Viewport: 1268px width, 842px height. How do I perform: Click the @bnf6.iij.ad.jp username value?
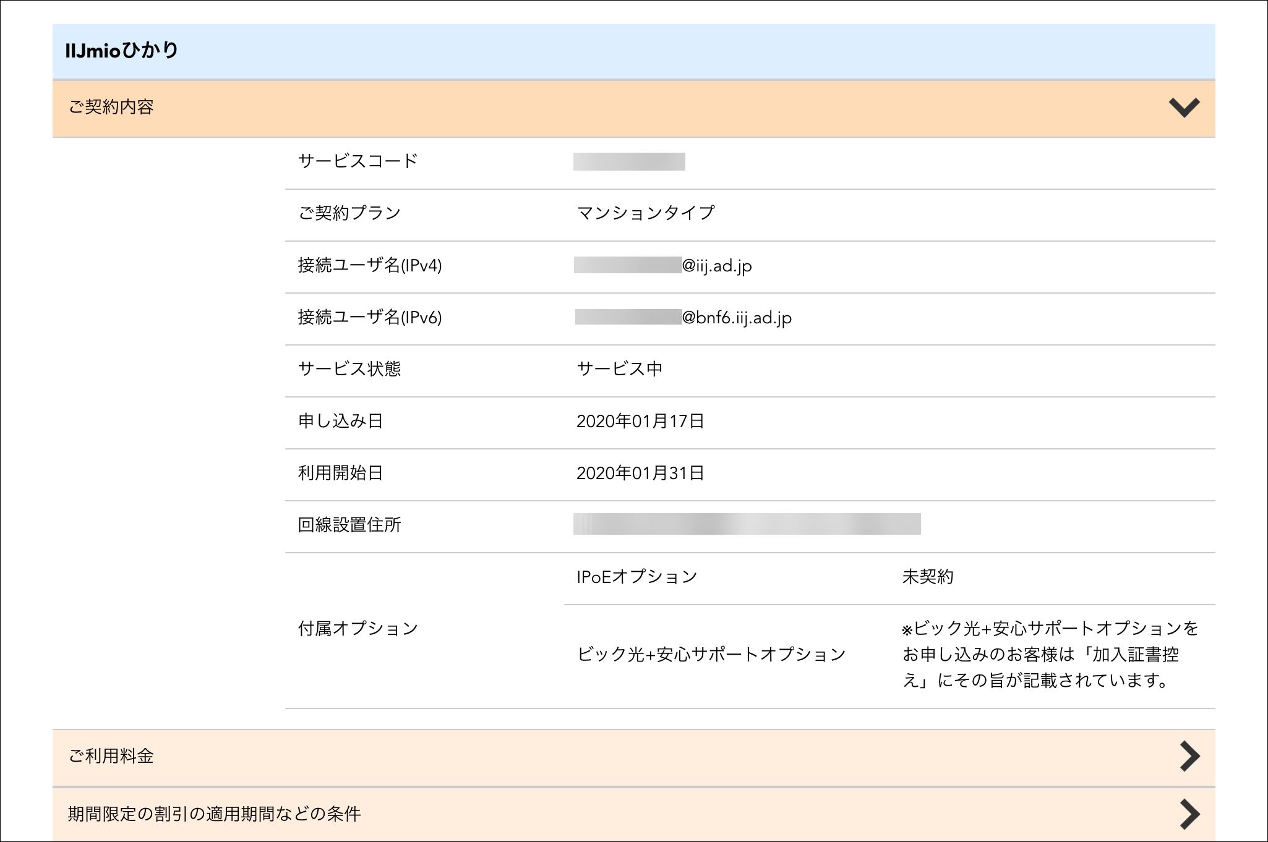(683, 317)
